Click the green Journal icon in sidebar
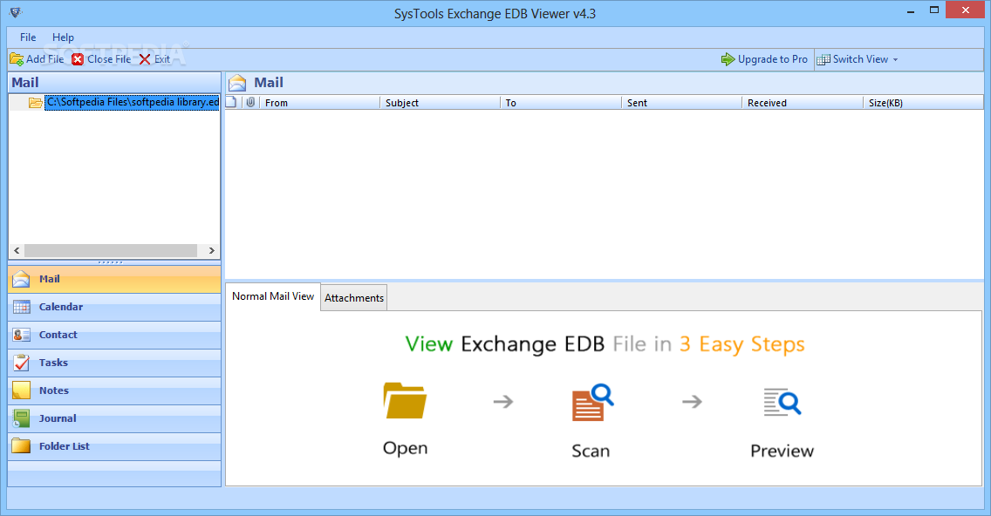This screenshot has width=991, height=516. [22, 418]
